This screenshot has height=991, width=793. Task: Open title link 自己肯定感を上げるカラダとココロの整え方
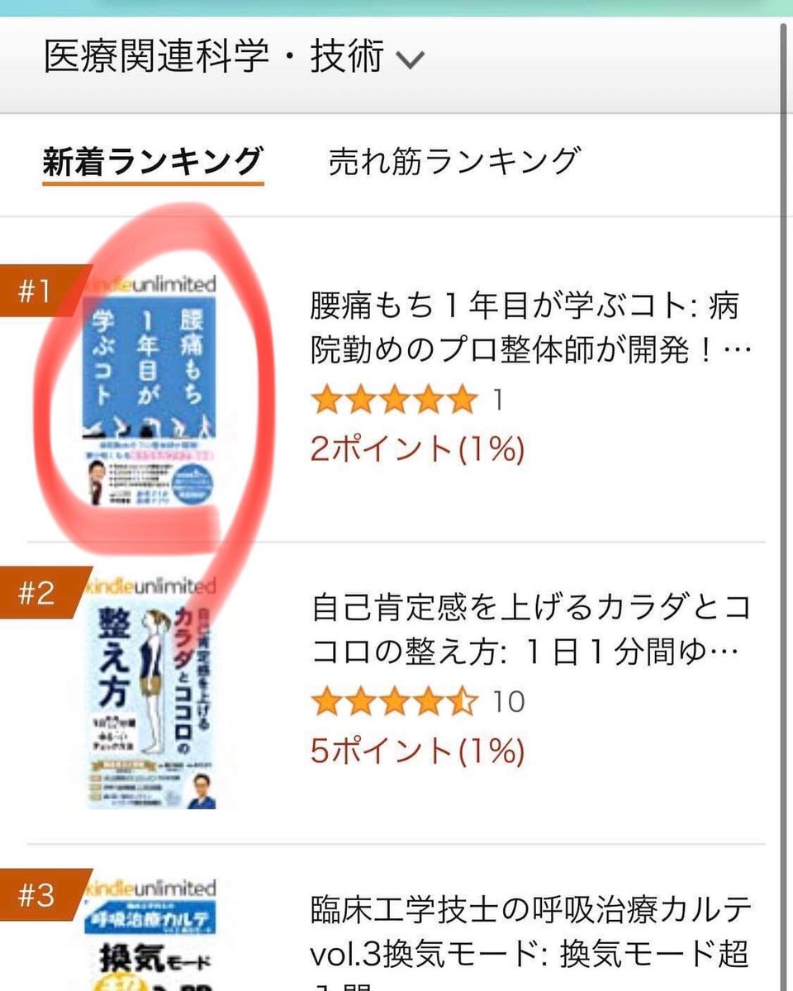point(530,630)
